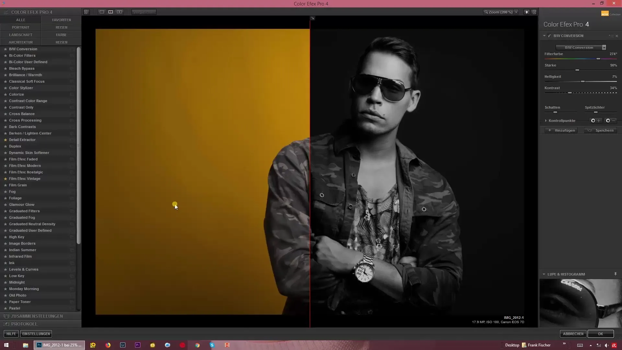Open File Explorer from the taskbar
The image size is (622, 350).
coord(26,345)
